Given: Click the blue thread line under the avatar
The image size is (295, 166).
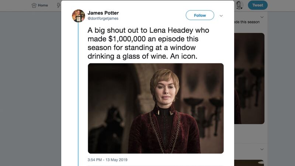Looking at the screenshot, I should tap(79, 92).
